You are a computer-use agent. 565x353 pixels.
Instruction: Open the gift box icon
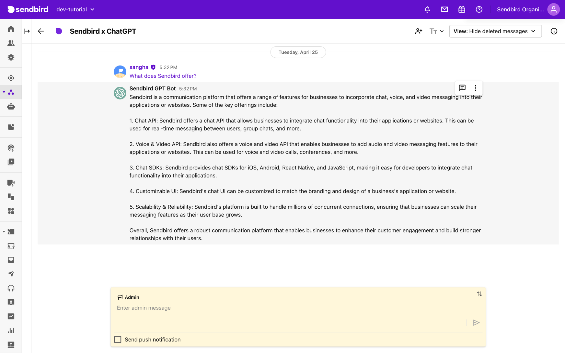point(462,9)
